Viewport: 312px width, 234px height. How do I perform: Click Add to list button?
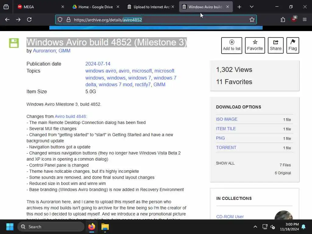tap(232, 45)
